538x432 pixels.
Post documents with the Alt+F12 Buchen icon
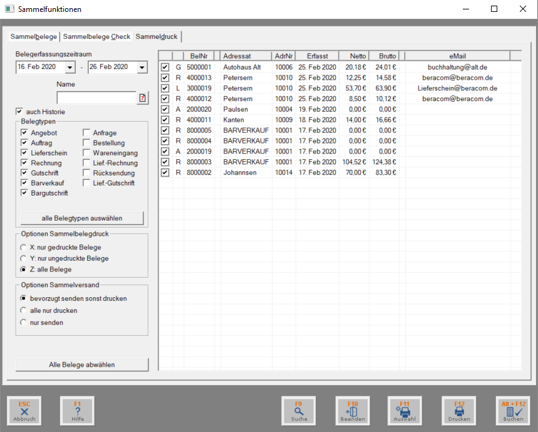[x=514, y=411]
